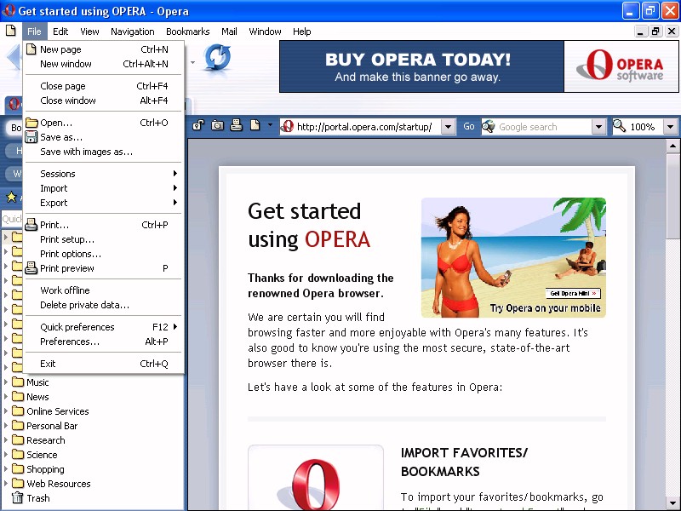Screen dimensions: 681x511
Task: Click the Print preview printer icon in menu
Action: [x=31, y=268]
